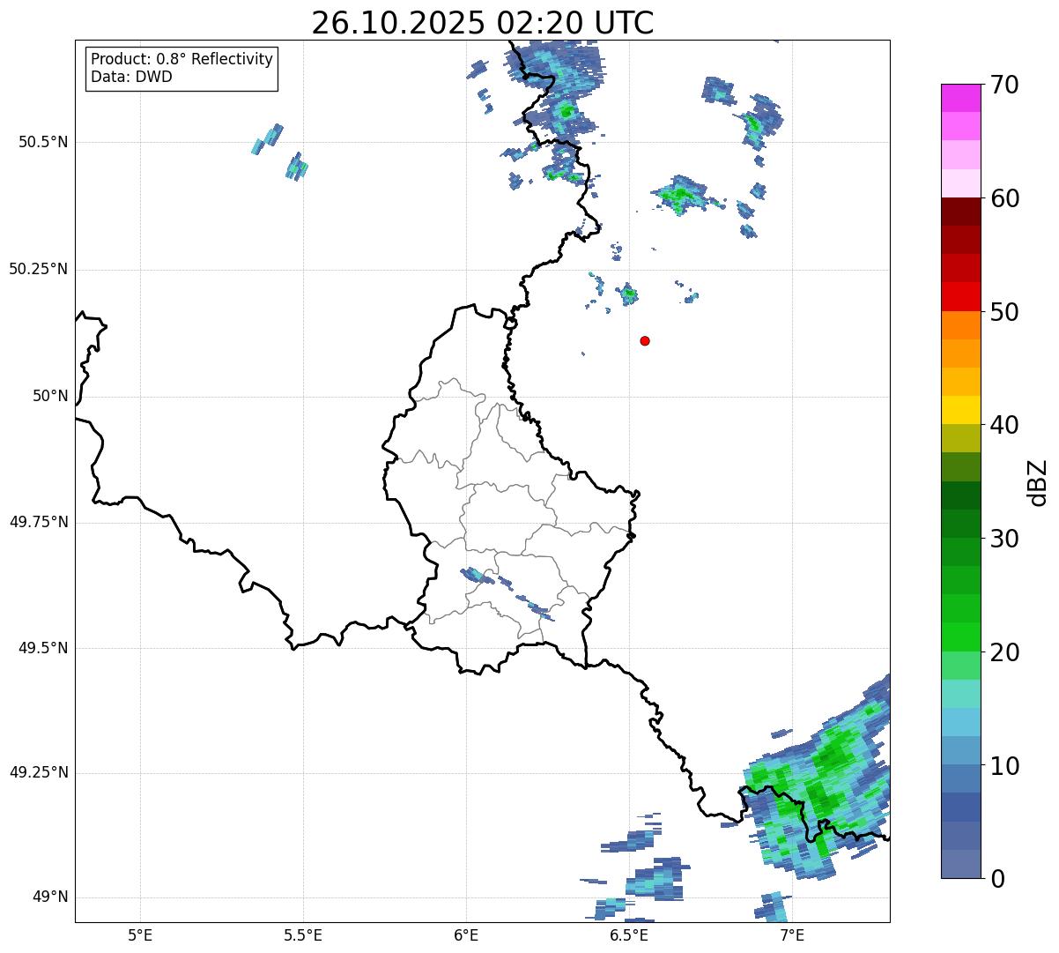The width and height of the screenshot is (1059, 953).
Task: Click the plot title showing 26.10.2025 02:20 UTC
Action: point(482,23)
